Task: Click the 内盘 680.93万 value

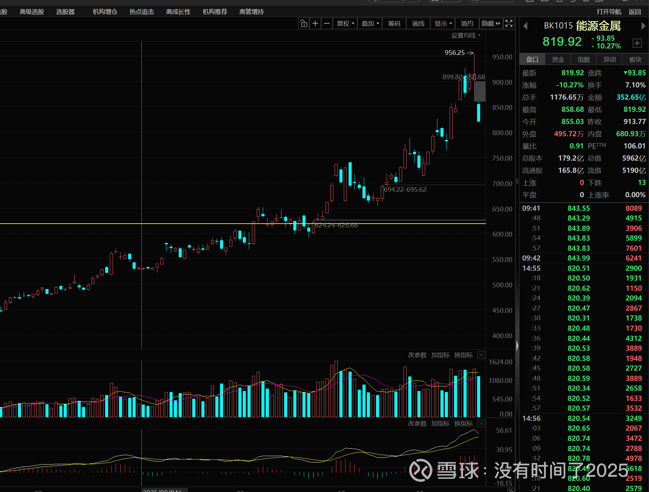Action: coord(631,134)
